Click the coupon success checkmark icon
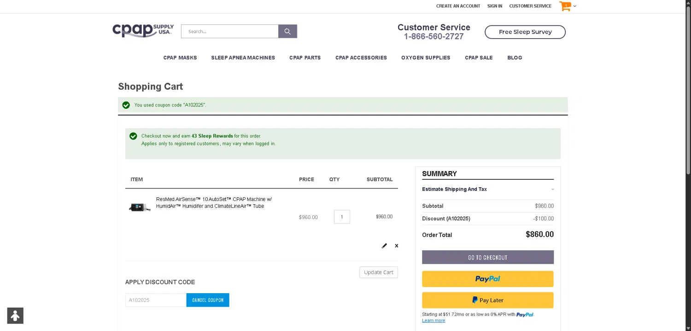 click(126, 105)
